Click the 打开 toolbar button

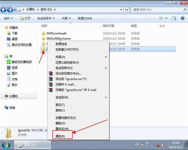coord(26,18)
